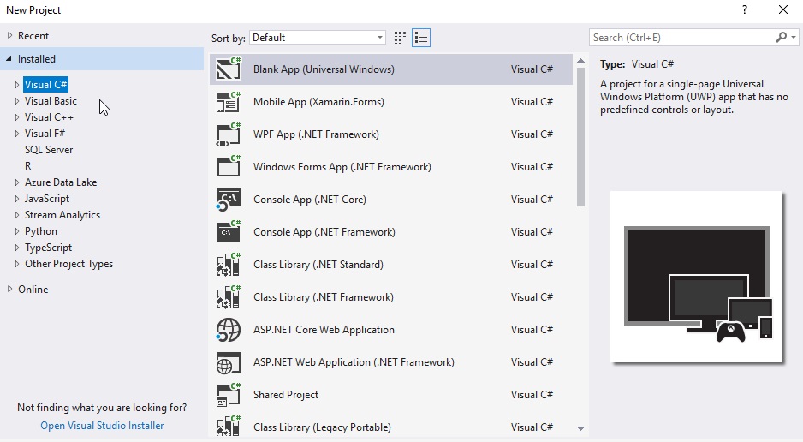The width and height of the screenshot is (803, 442).
Task: Click the Windows Forms App template icon
Action: pyautogui.click(x=229, y=166)
